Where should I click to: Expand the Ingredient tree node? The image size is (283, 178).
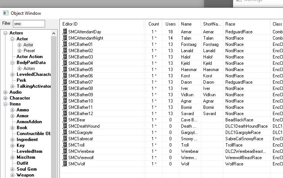tap(13, 140)
